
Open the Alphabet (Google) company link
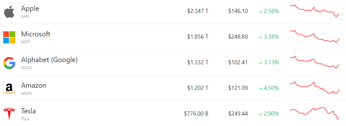tap(49, 60)
